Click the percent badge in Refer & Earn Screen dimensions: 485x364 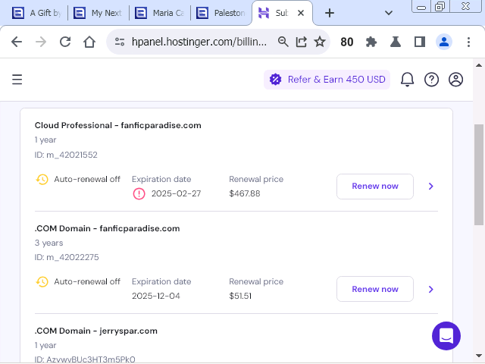tap(275, 80)
